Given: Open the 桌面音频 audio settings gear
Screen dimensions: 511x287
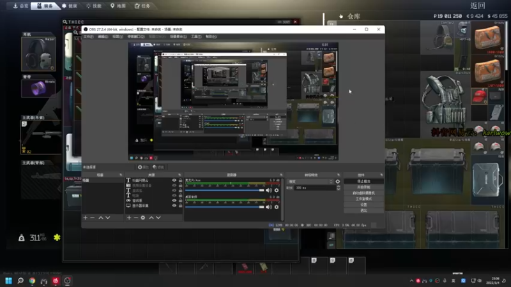Looking at the screenshot, I should pyautogui.click(x=277, y=207).
